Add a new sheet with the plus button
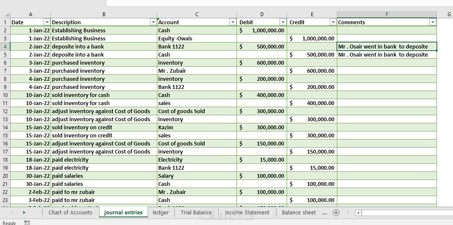This screenshot has width=453, height=225. [336, 213]
